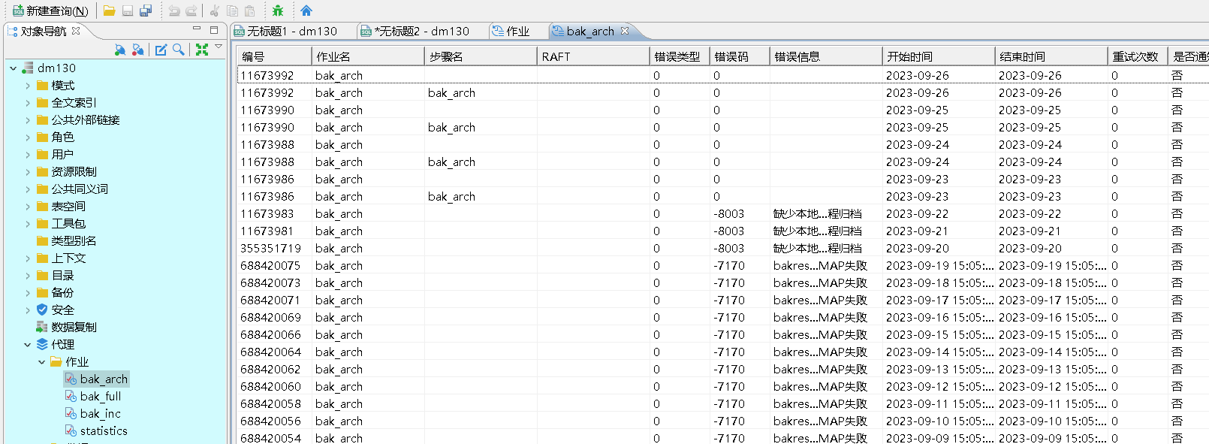Click the edit pencil icon in navigator
This screenshot has height=444, width=1209.
[x=161, y=50]
